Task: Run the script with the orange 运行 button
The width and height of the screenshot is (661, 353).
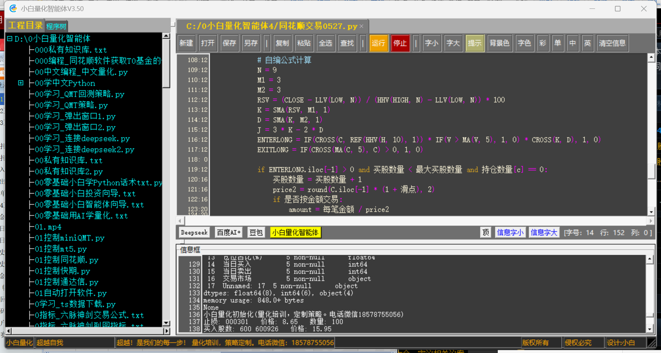Action: tap(378, 43)
